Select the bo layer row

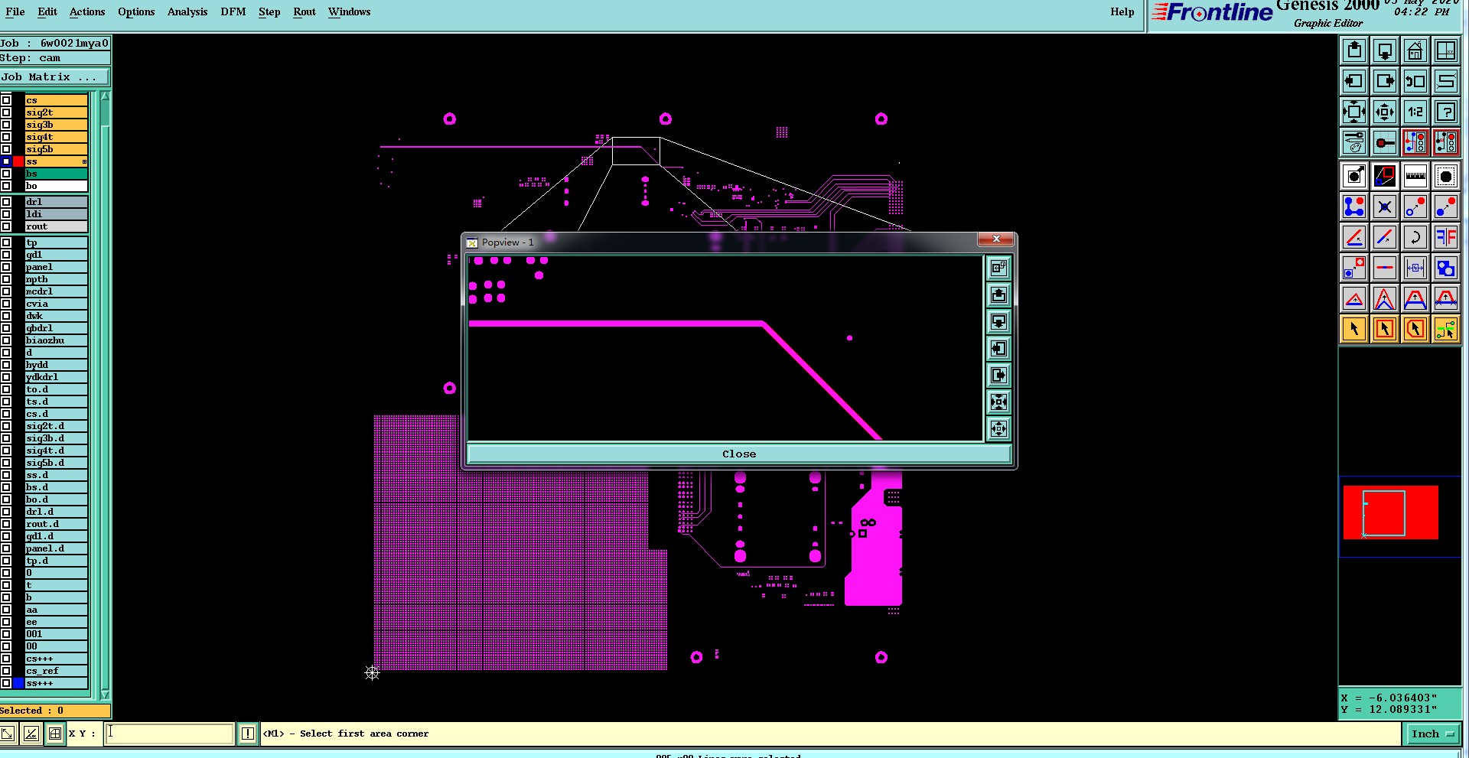57,186
